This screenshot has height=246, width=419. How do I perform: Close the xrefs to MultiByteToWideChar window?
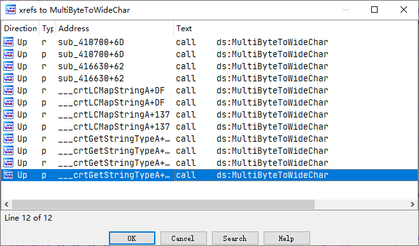[404, 10]
